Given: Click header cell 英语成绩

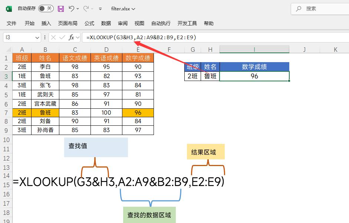Looking at the screenshot, I should pos(106,58).
